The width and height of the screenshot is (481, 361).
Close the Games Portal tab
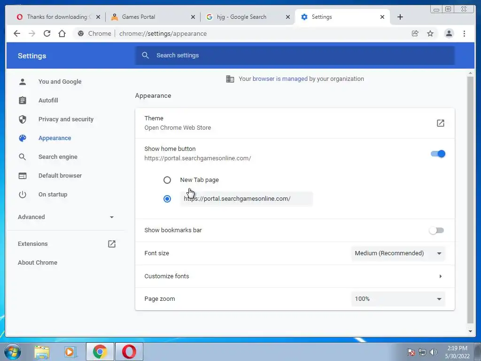[193, 17]
